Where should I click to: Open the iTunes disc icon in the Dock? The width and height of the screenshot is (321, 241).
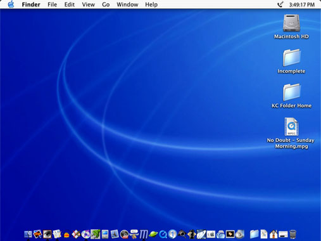pyautogui.click(x=85, y=234)
